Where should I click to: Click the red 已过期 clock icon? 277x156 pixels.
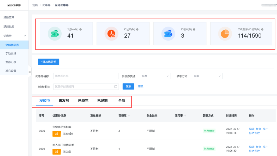click(112, 34)
